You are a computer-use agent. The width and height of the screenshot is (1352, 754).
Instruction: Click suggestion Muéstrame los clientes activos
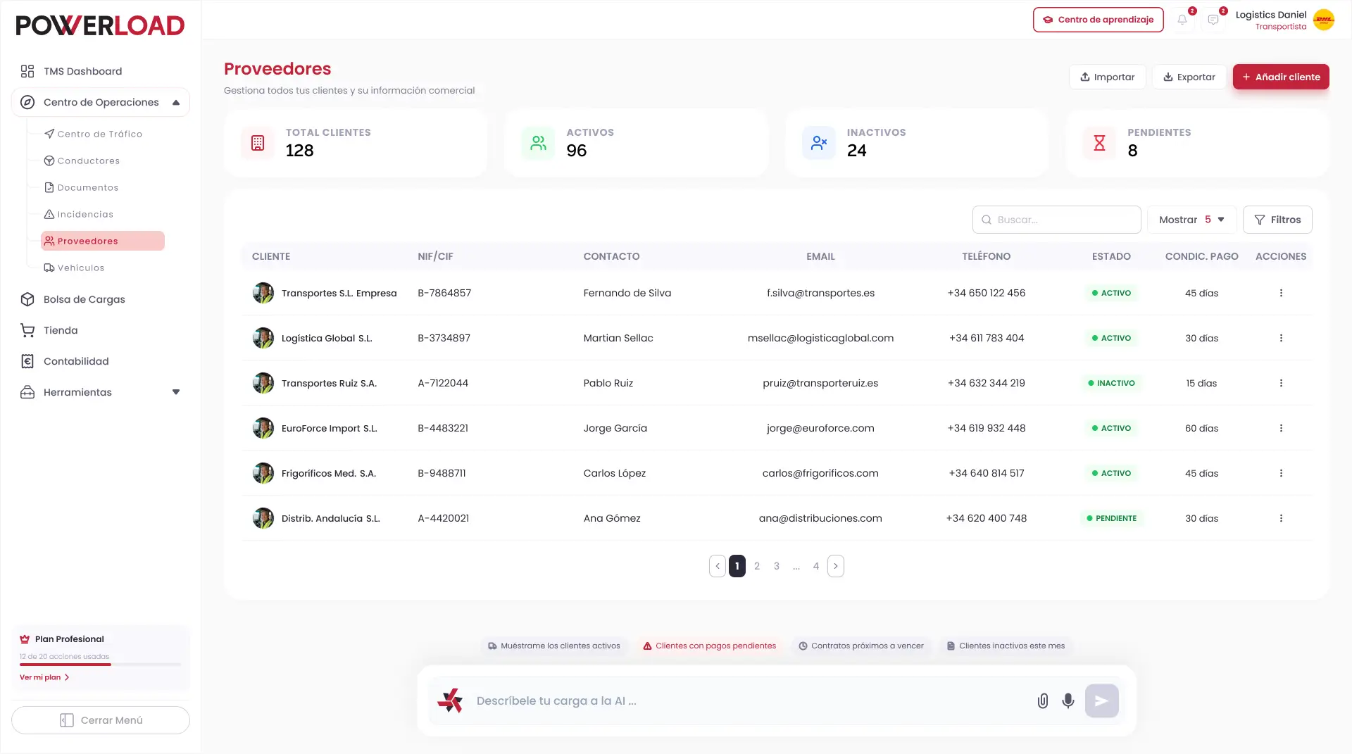tap(553, 646)
